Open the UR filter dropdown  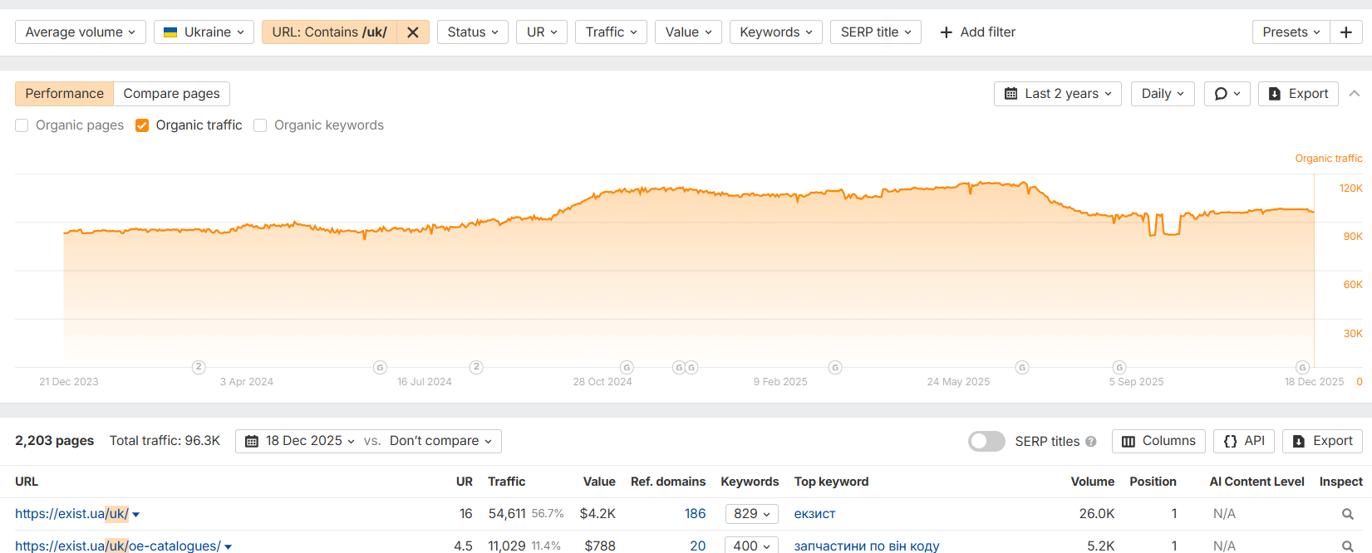(542, 32)
